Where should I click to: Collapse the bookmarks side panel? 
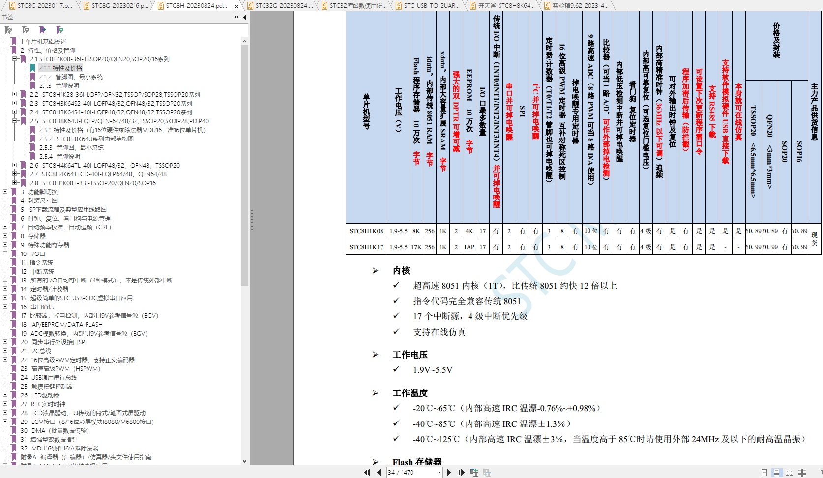(245, 17)
